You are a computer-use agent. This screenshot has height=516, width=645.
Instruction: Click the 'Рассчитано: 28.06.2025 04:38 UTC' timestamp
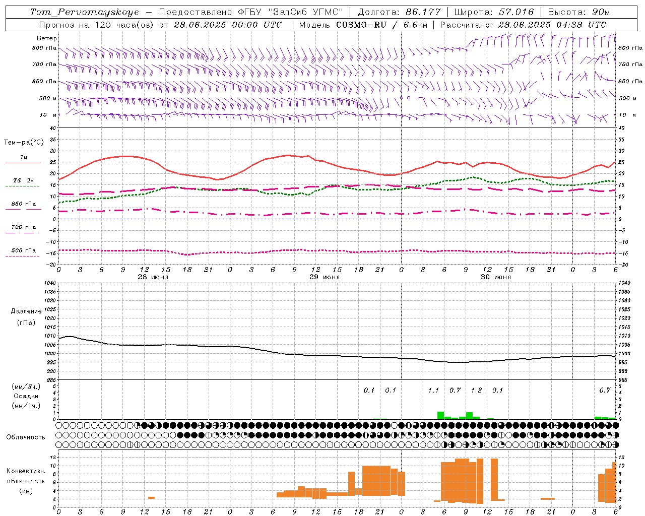pos(523,25)
